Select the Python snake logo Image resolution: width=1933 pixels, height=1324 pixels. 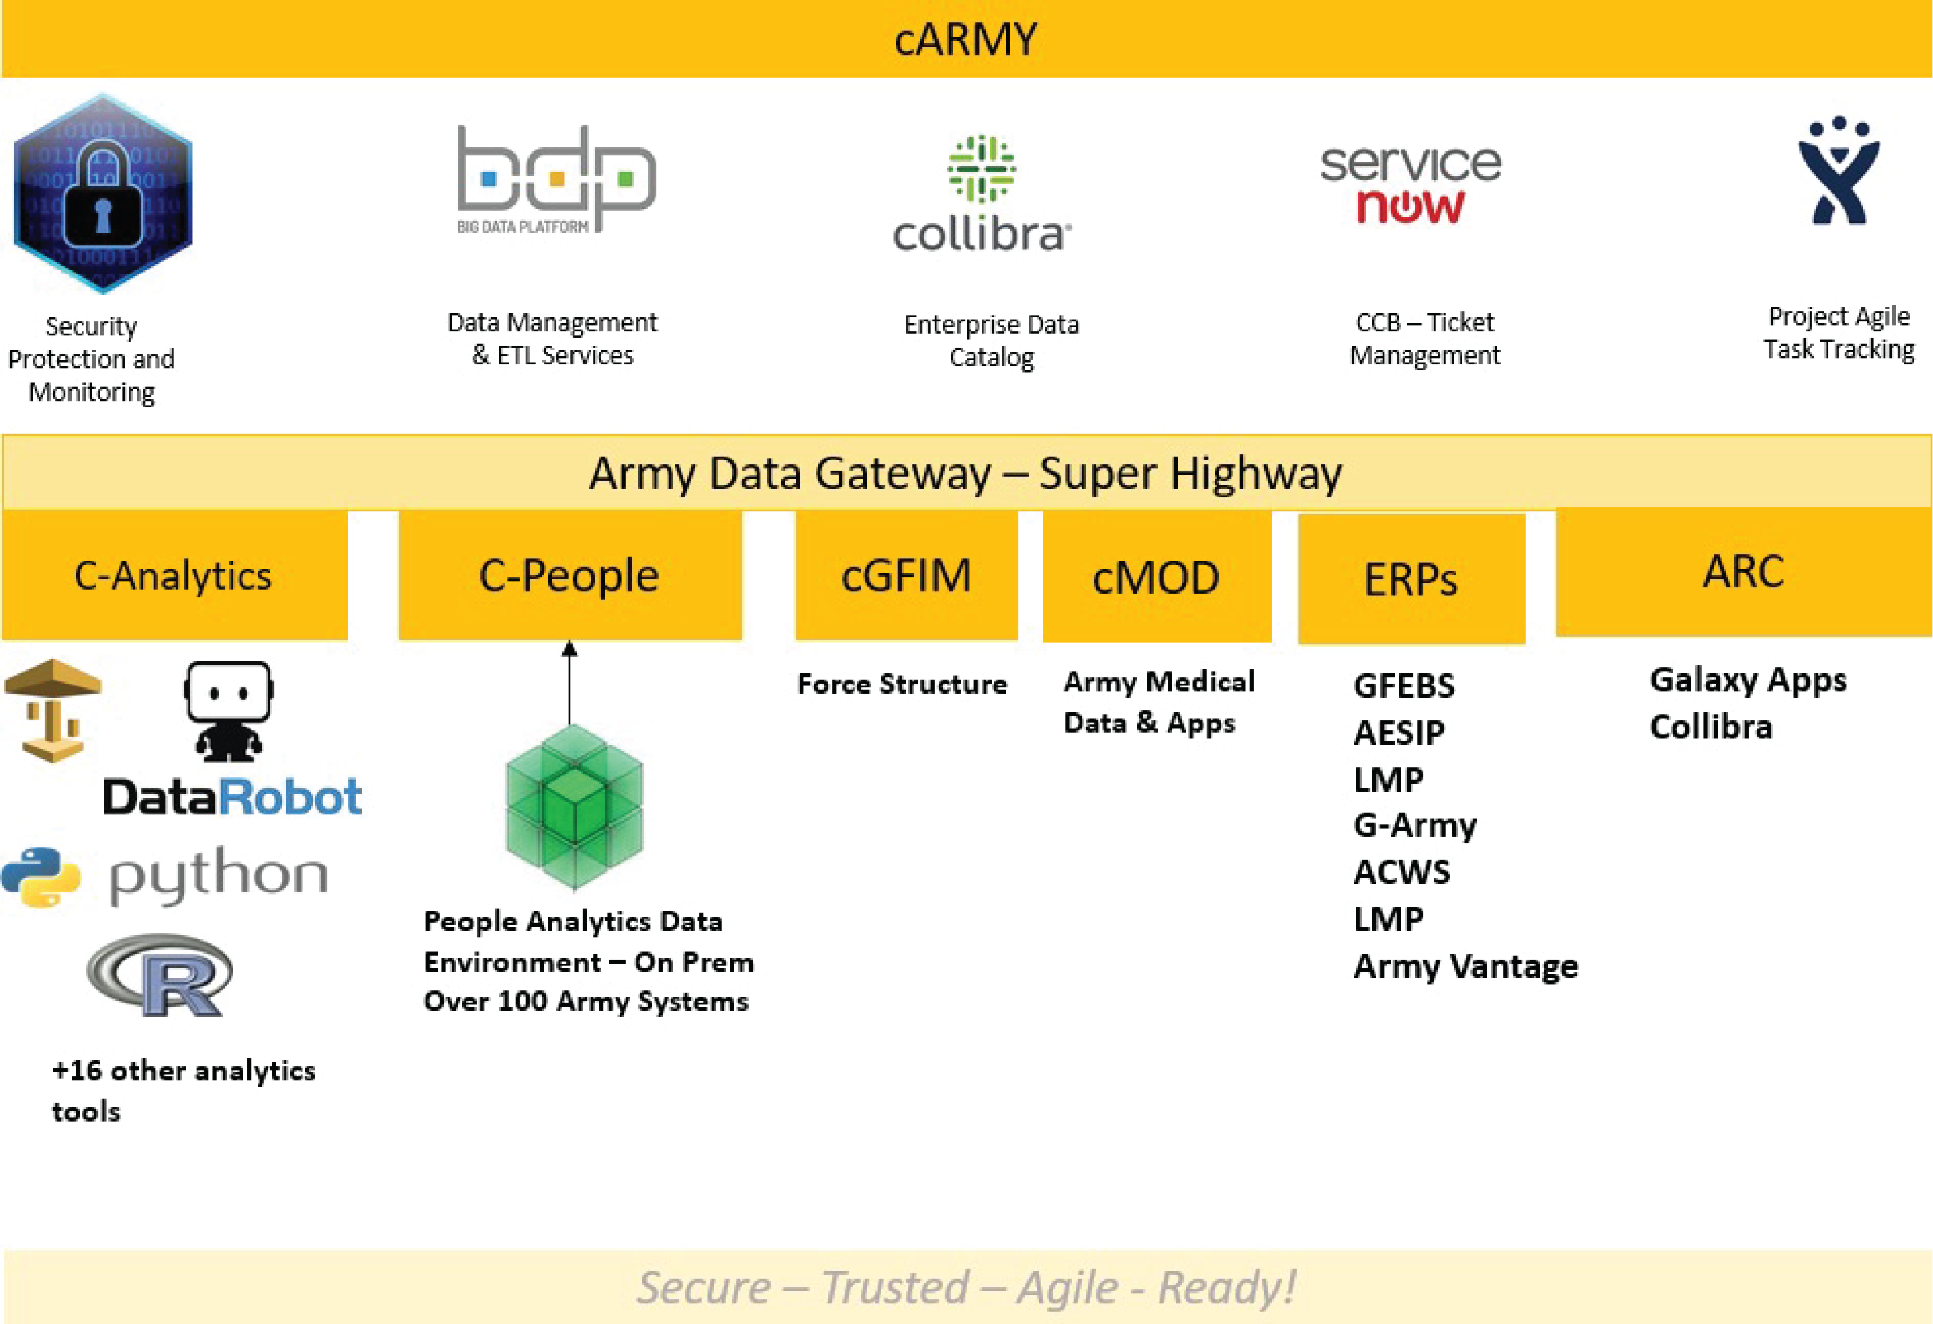(40, 877)
